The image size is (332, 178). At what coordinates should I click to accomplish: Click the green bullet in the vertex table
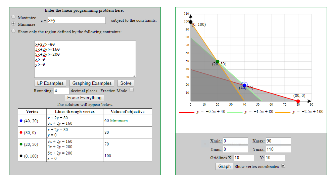[x=21, y=144]
